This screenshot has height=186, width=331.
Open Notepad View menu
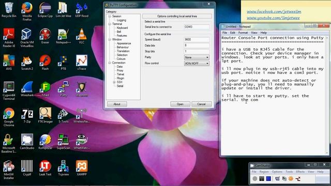coord(254,33)
